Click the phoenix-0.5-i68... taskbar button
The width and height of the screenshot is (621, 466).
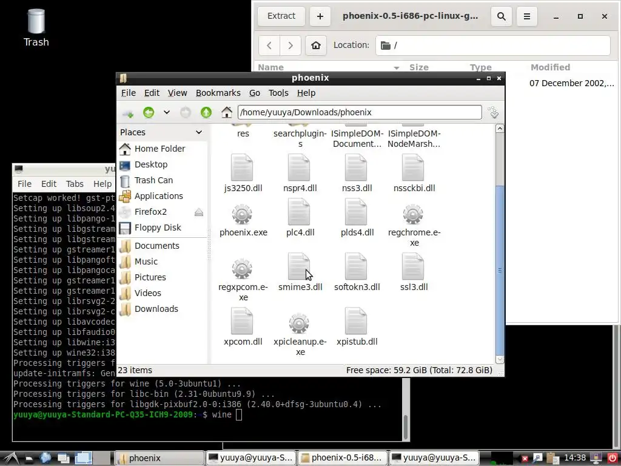[343, 458]
